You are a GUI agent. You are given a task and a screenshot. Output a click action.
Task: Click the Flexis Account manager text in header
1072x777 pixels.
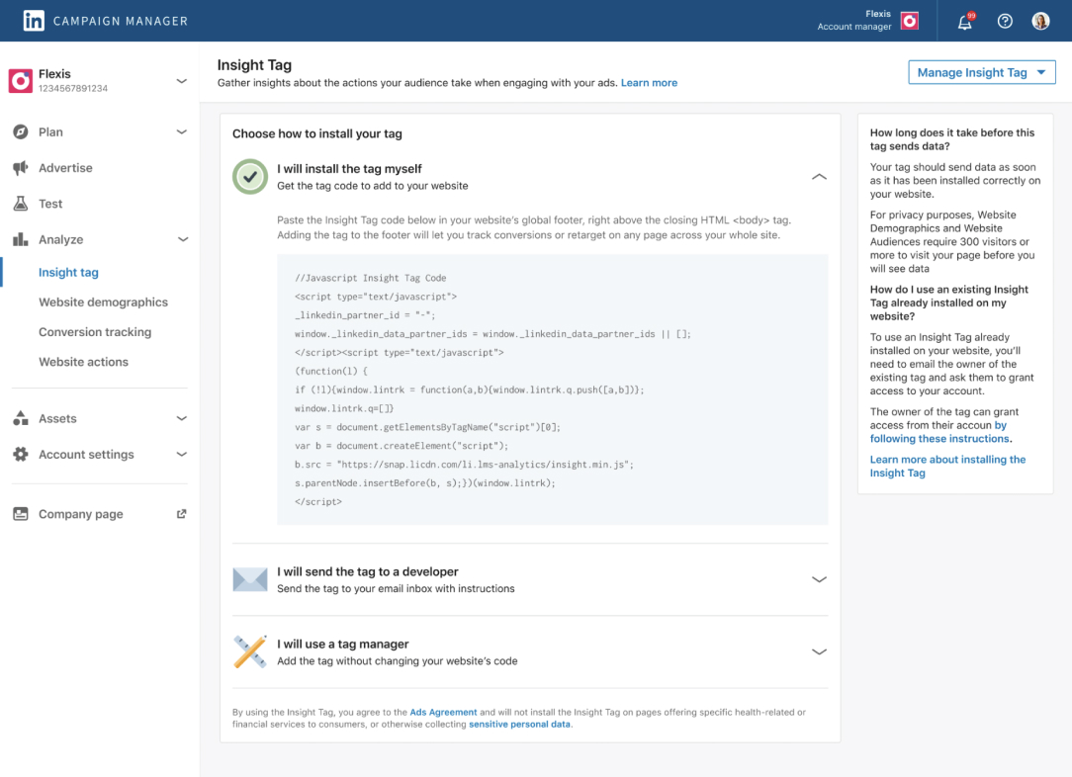click(854, 21)
